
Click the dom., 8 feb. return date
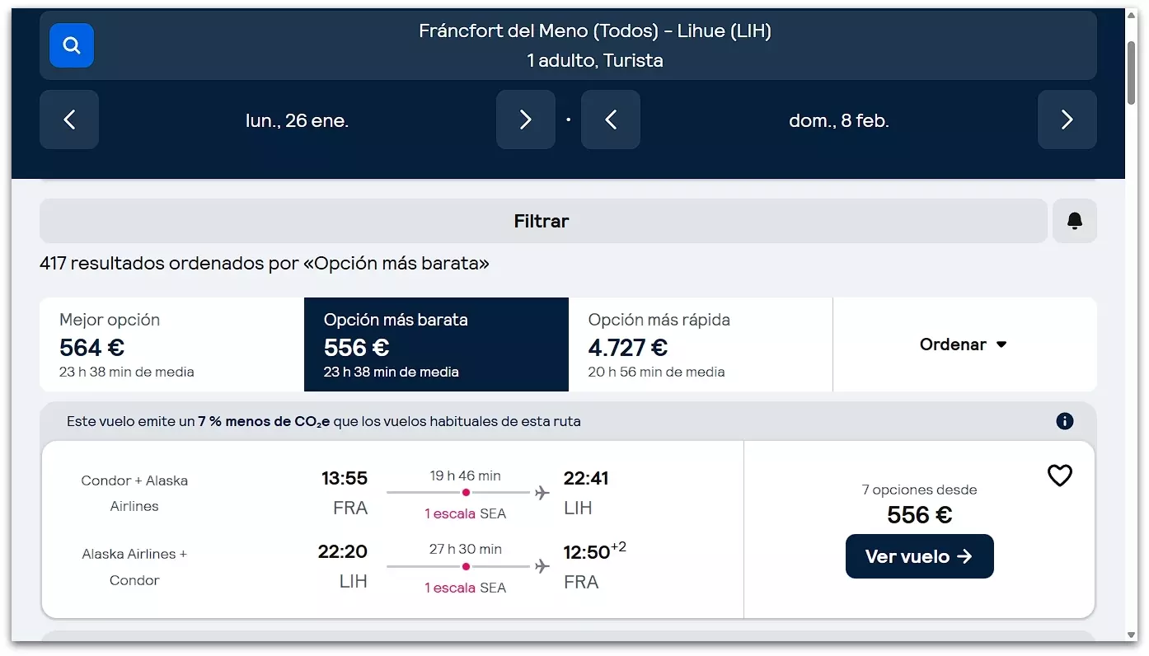838,120
